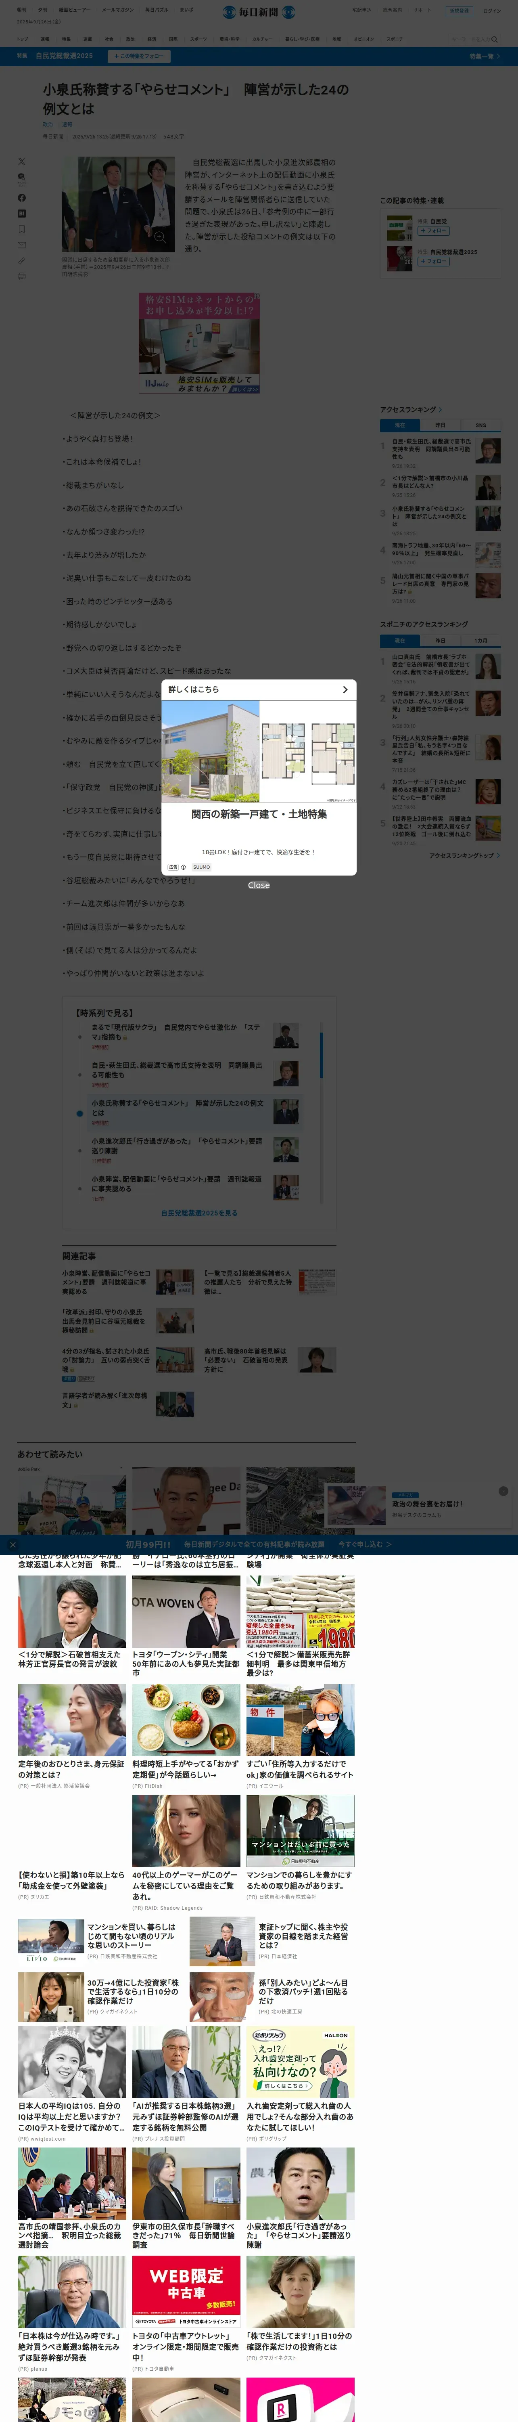Open トップ in the main navigation bar
The width and height of the screenshot is (518, 2422).
pyautogui.click(x=23, y=40)
